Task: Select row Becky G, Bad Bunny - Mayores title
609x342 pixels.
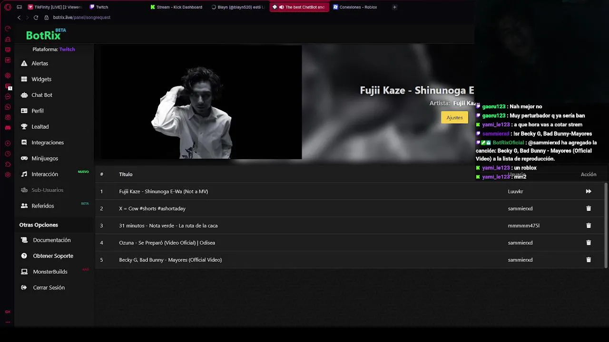Action: (x=170, y=260)
